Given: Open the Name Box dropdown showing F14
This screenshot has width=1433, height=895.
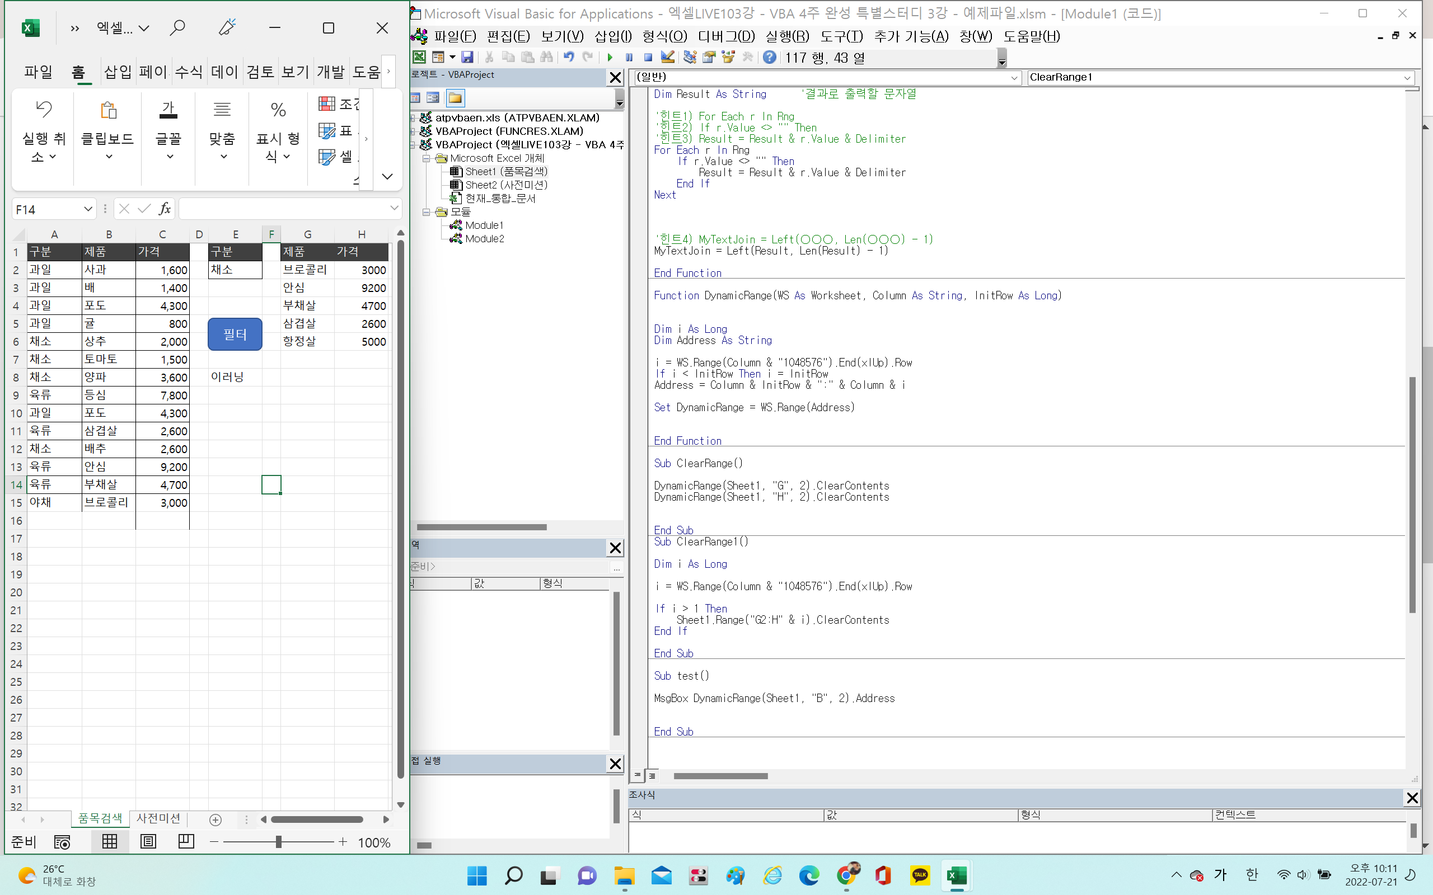Looking at the screenshot, I should 88,209.
